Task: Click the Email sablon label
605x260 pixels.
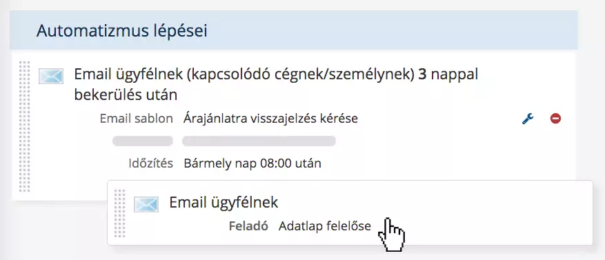Action: [x=136, y=119]
